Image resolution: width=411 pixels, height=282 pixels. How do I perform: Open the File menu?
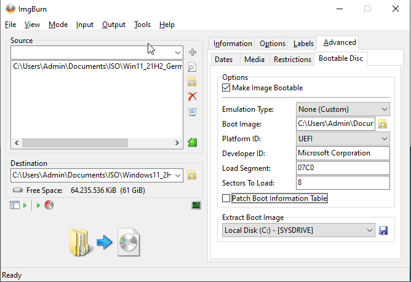click(x=10, y=25)
